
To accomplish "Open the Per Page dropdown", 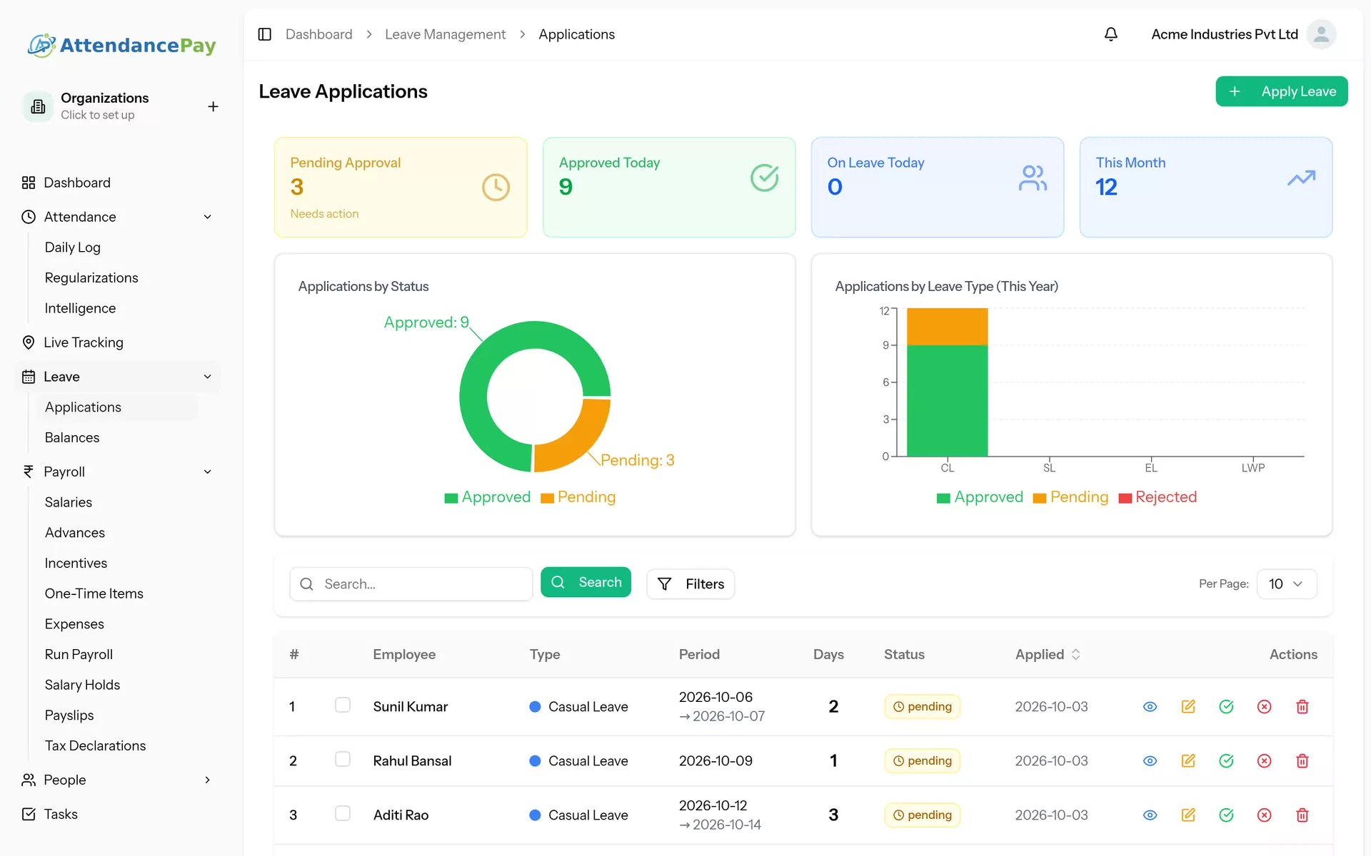I will [1286, 584].
